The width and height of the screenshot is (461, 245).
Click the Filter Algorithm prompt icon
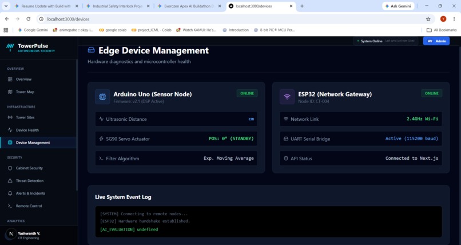coord(101,158)
